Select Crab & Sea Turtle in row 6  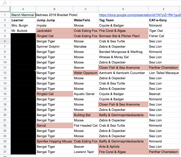(123, 41)
